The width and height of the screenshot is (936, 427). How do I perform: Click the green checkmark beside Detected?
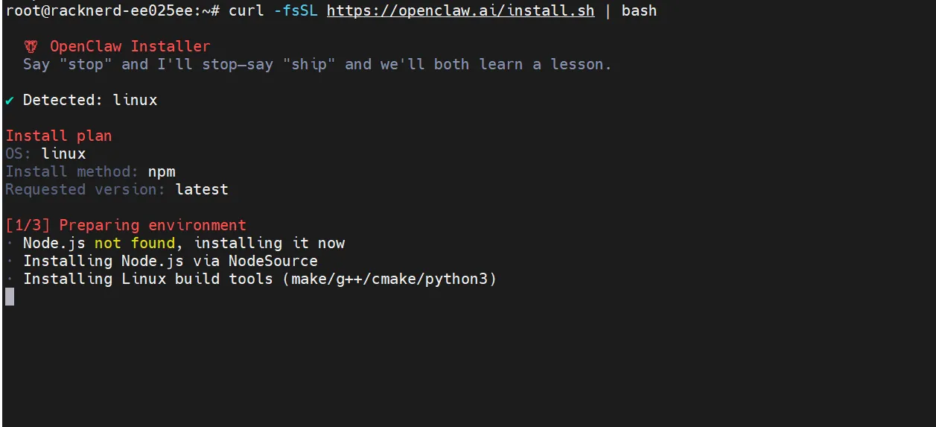pyautogui.click(x=10, y=101)
